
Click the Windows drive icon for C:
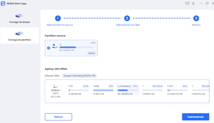pyautogui.click(x=55, y=47)
